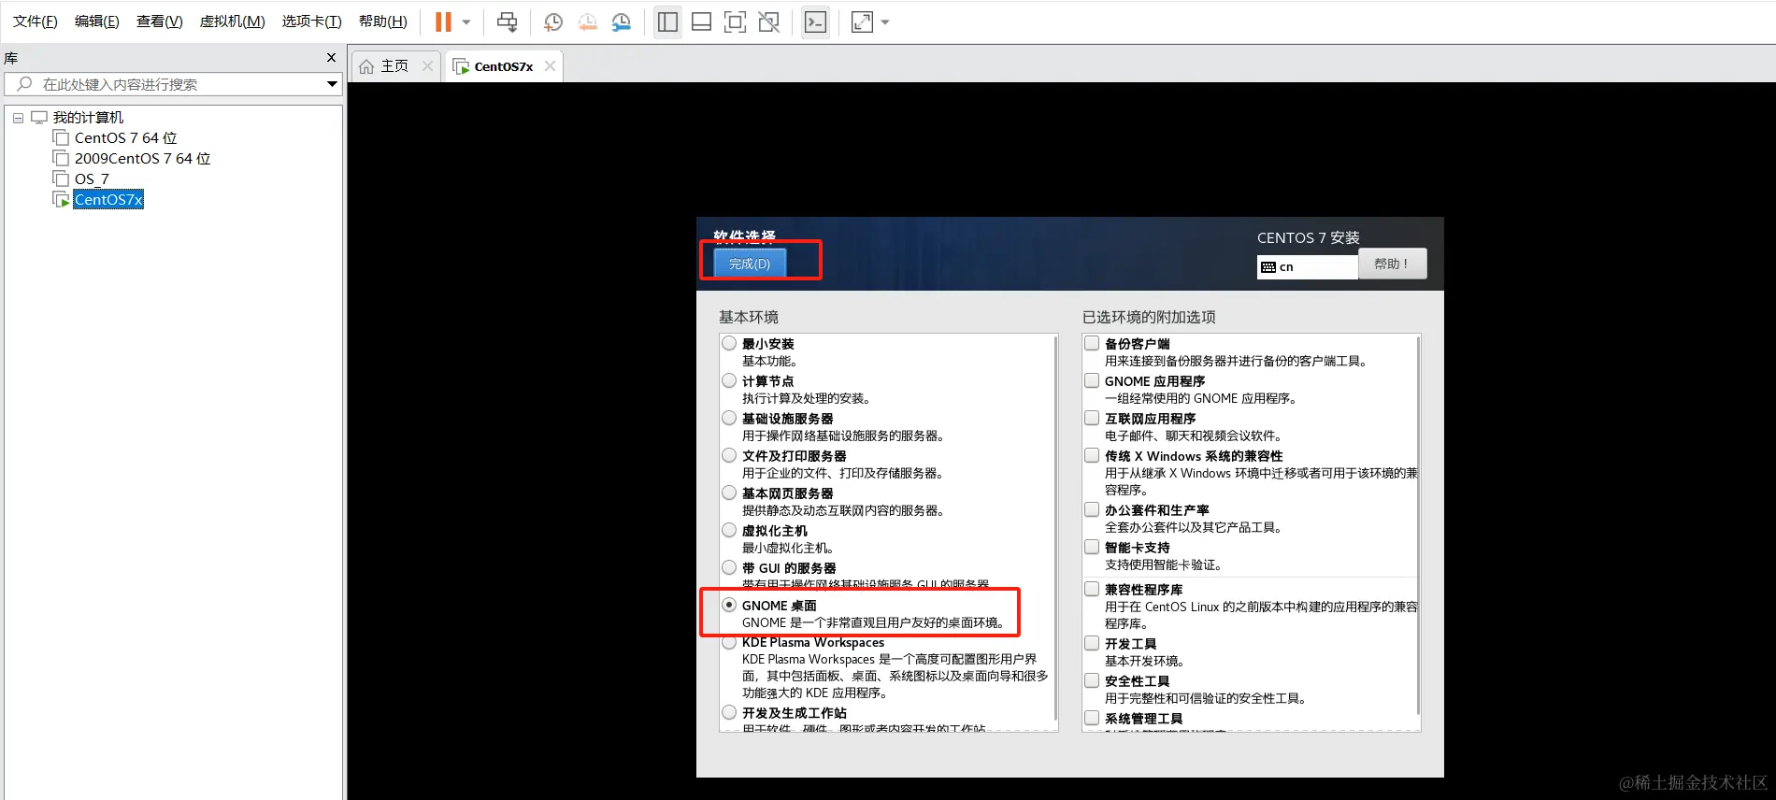Image resolution: width=1776 pixels, height=800 pixels.
Task: Pause the virtual machine with the orange pause icon
Action: 443,21
